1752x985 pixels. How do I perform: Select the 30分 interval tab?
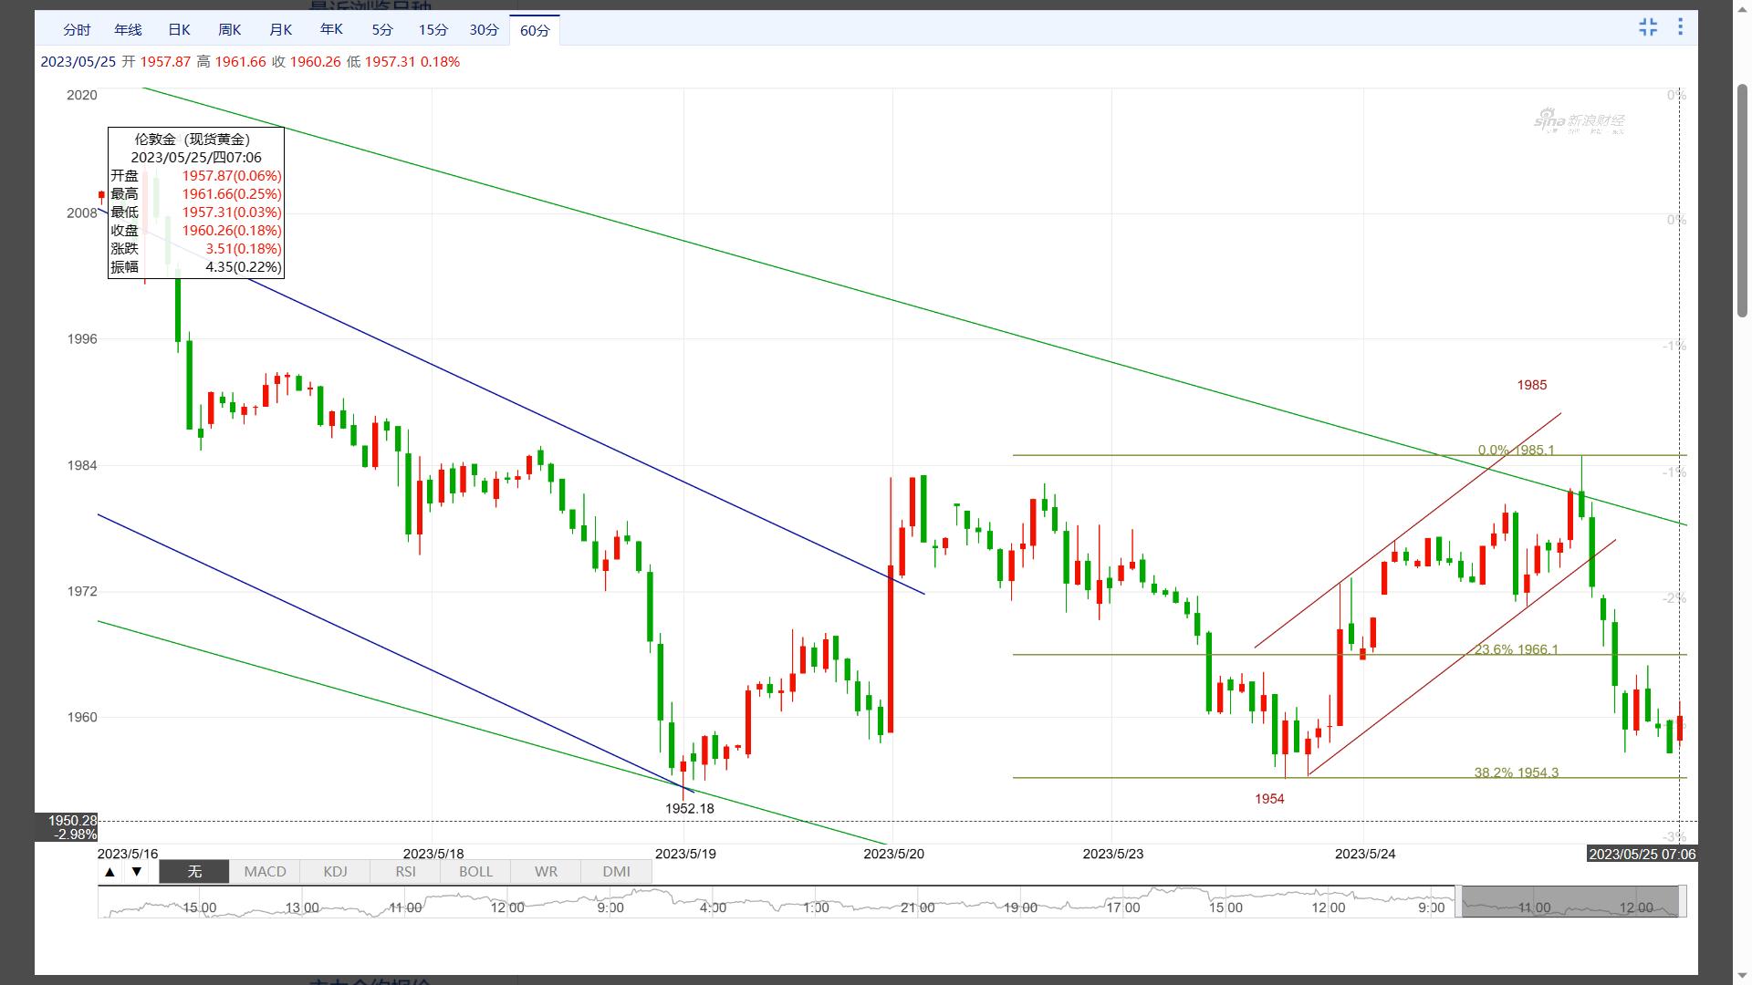point(484,30)
